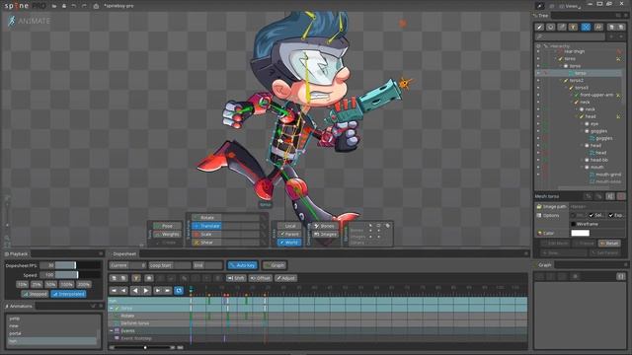
Task: Switch axes to Parent
Action: coord(289,234)
